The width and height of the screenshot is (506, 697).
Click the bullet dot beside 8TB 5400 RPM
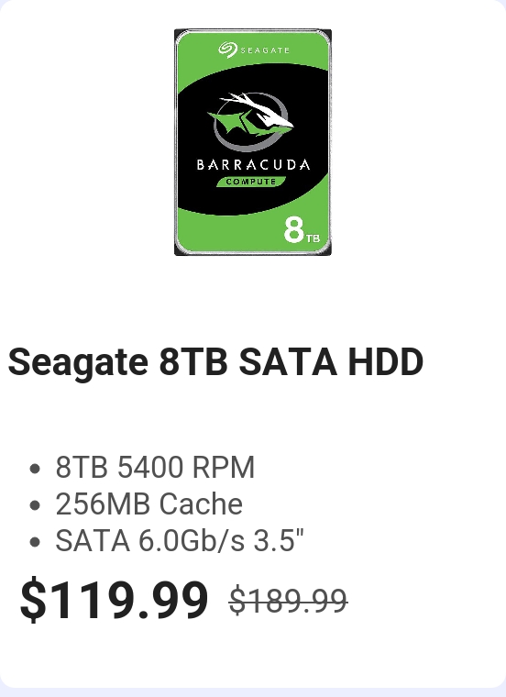(x=35, y=469)
